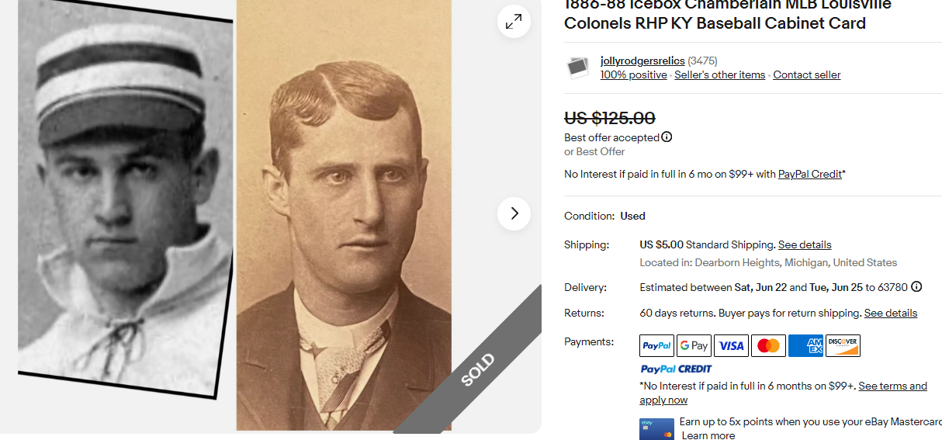Image resolution: width=942 pixels, height=440 pixels.
Task: Choose the Mastercard payment icon
Action: pos(768,345)
